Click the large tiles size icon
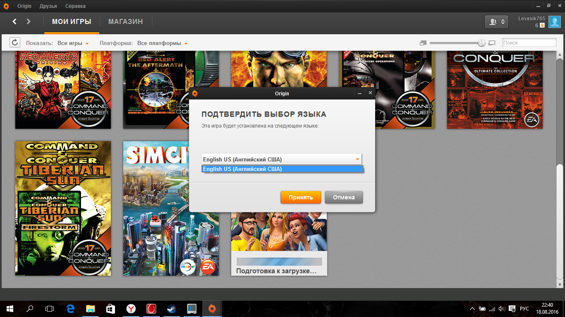 [x=492, y=43]
